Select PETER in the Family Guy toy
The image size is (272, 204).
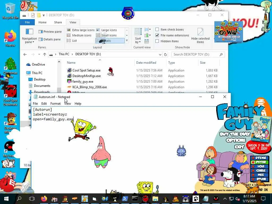260,162
